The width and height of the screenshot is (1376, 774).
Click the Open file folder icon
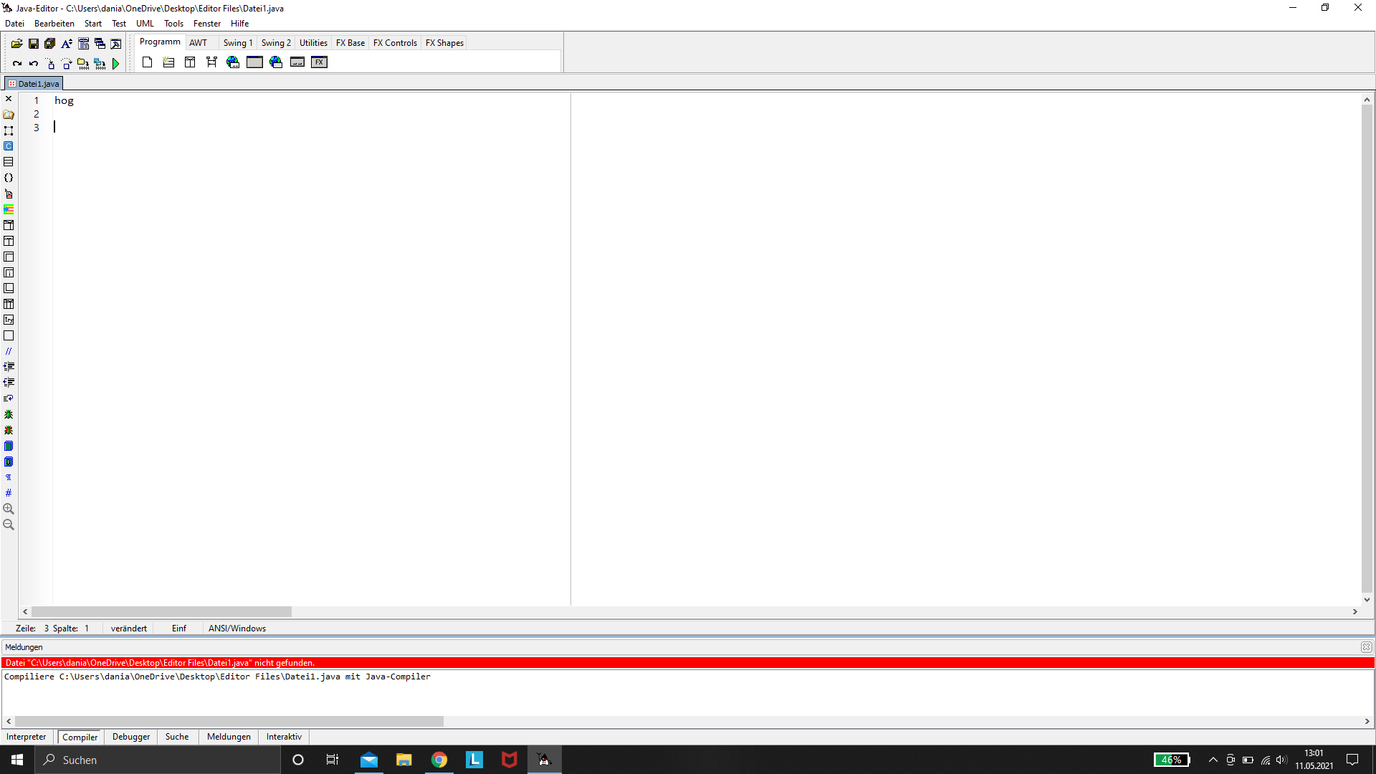pos(16,44)
